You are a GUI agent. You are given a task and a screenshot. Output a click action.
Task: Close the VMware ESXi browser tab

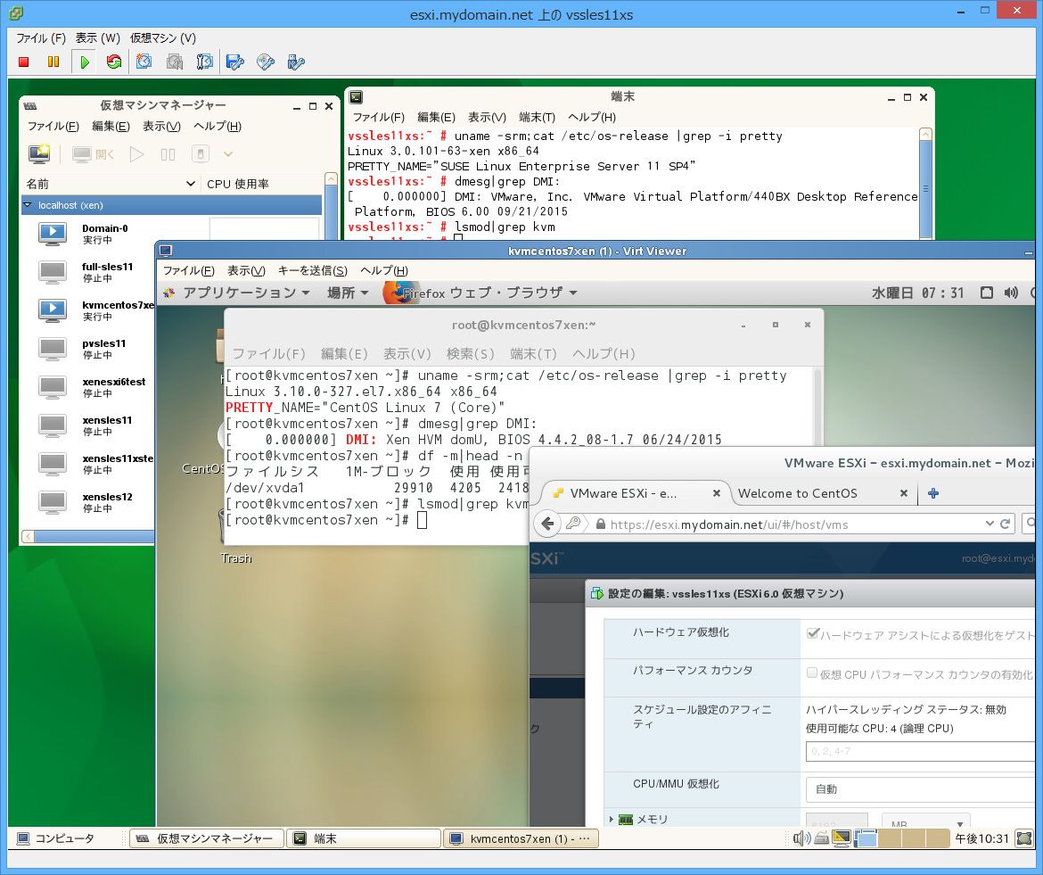[717, 493]
